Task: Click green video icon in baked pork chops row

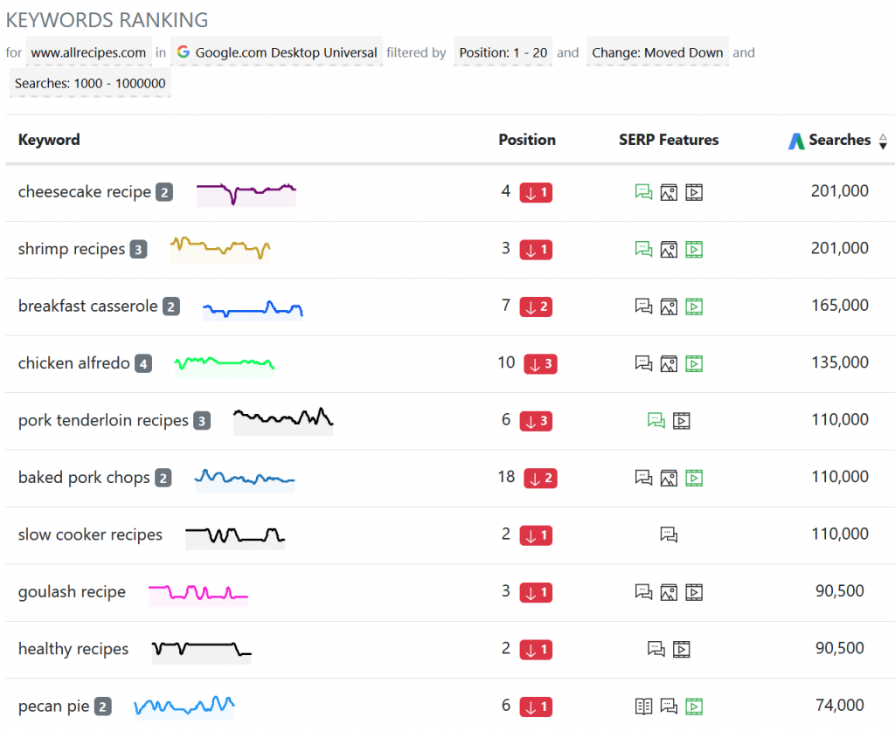Action: [693, 477]
